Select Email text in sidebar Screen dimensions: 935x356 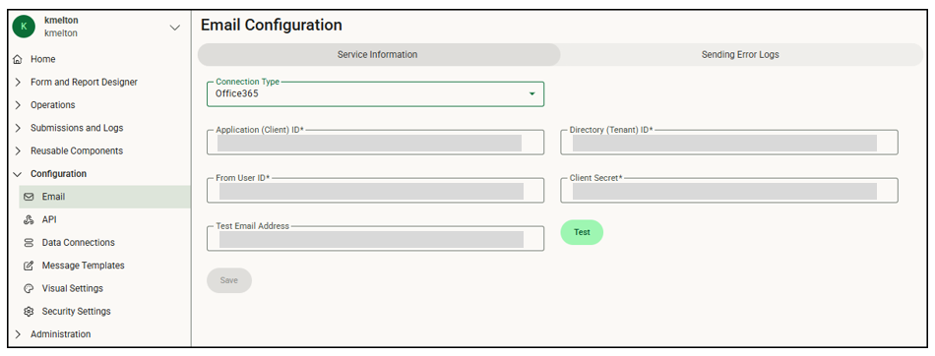(54, 197)
